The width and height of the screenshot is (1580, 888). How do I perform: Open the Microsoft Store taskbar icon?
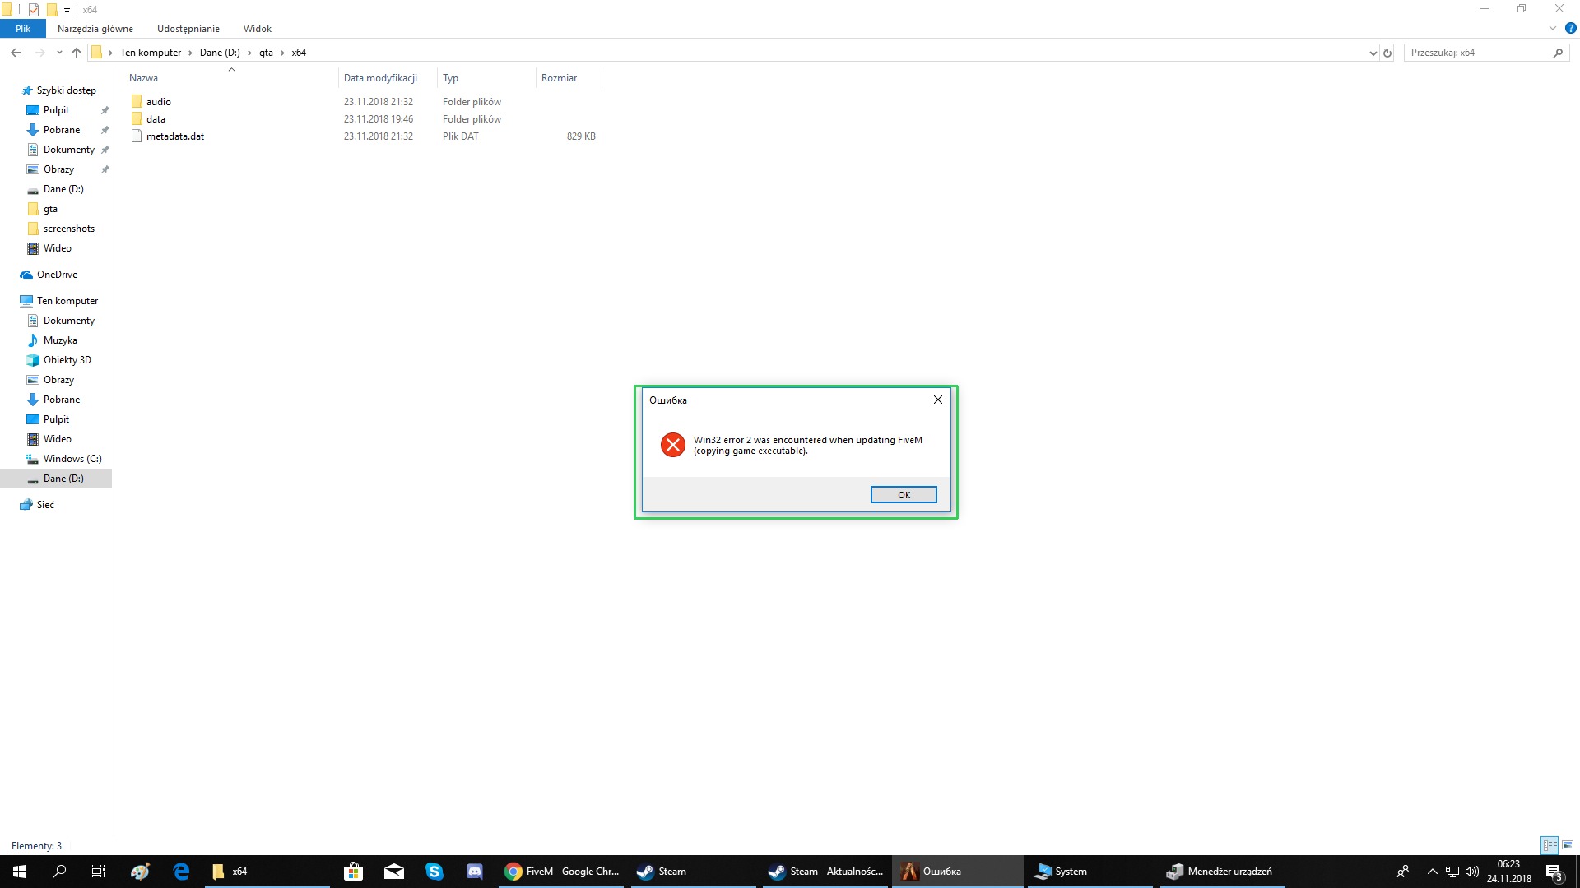[x=354, y=871]
